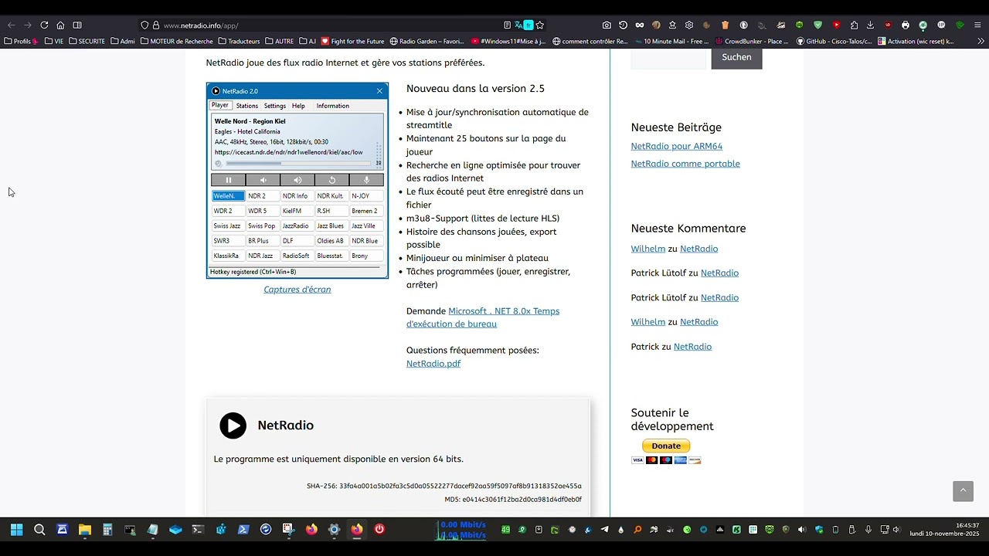Open the Traducteurs bookmark folder
Image resolution: width=989 pixels, height=556 pixels.
(239, 41)
